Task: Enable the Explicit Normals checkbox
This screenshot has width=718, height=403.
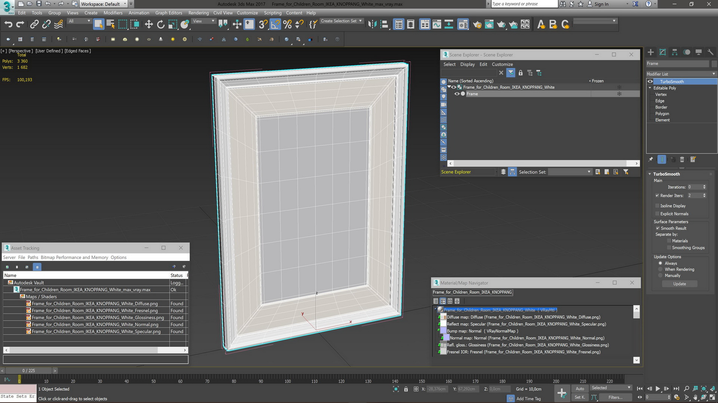Action: [x=657, y=214]
